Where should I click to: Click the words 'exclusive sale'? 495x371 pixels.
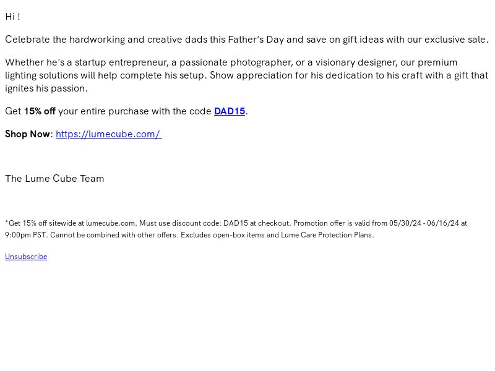455,40
